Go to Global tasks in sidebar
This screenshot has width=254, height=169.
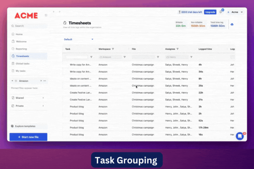[22, 64]
